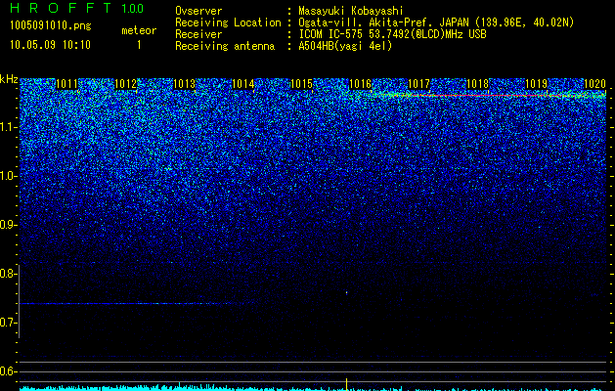Screen dimensions: 615x391
Task: Click the date stamp 10.05.09 10:10
Action: (x=50, y=45)
